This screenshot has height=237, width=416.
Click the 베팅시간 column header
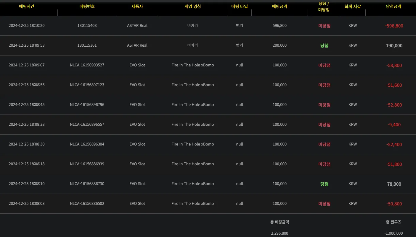pyautogui.click(x=27, y=6)
